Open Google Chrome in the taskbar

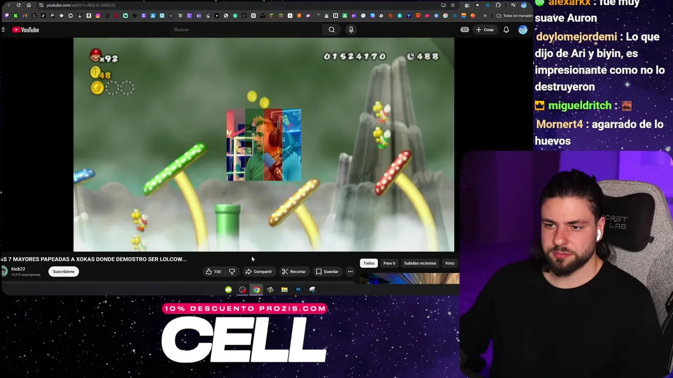coord(256,289)
